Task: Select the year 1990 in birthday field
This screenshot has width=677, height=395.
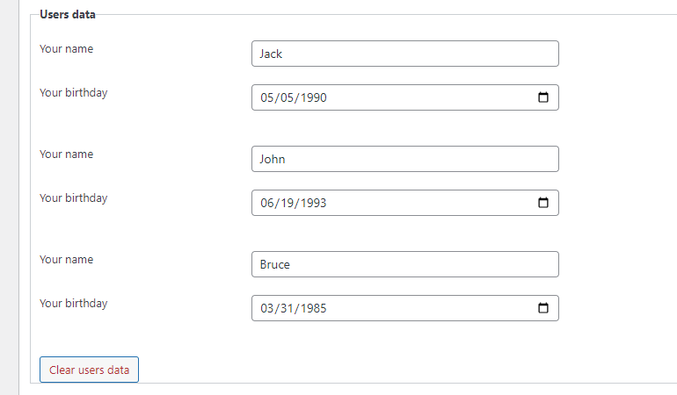Action: (312, 98)
